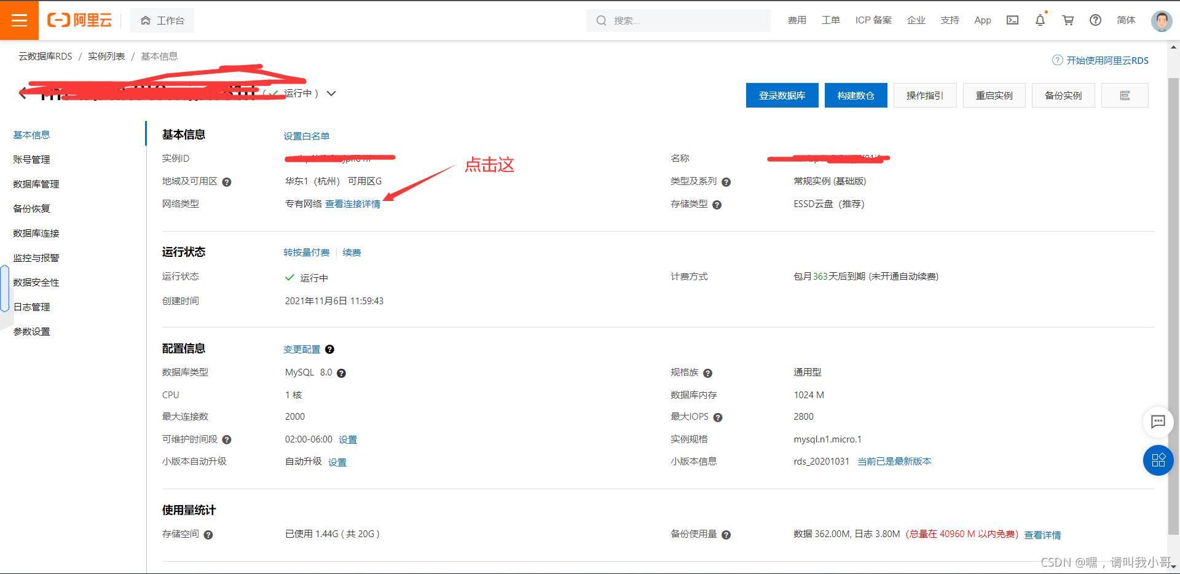Click 登录数据库 button
Screen dimensions: 1180x574
(782, 95)
